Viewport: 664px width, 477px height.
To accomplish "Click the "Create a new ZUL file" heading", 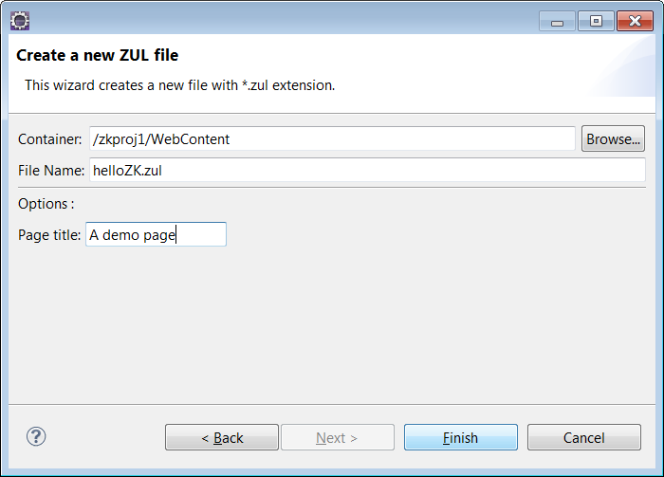I will point(98,55).
